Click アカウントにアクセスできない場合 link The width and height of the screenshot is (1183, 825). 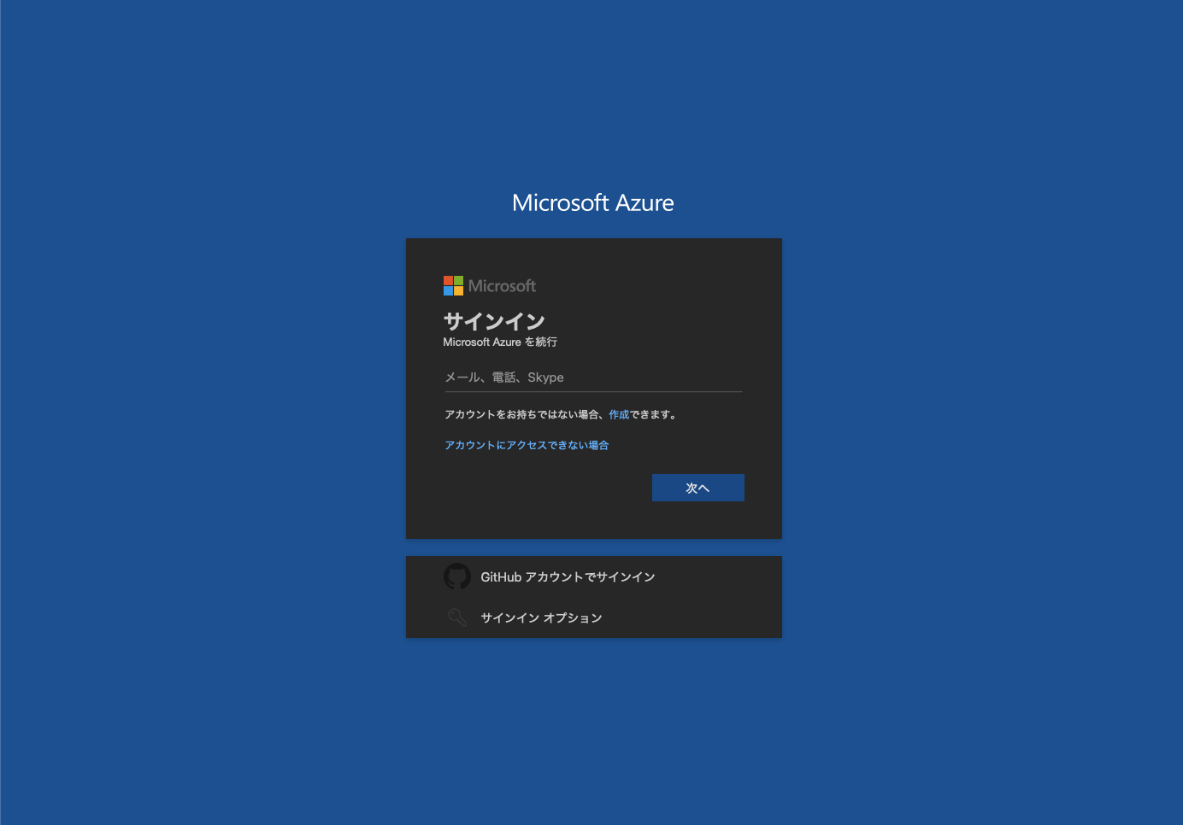pyautogui.click(x=526, y=444)
